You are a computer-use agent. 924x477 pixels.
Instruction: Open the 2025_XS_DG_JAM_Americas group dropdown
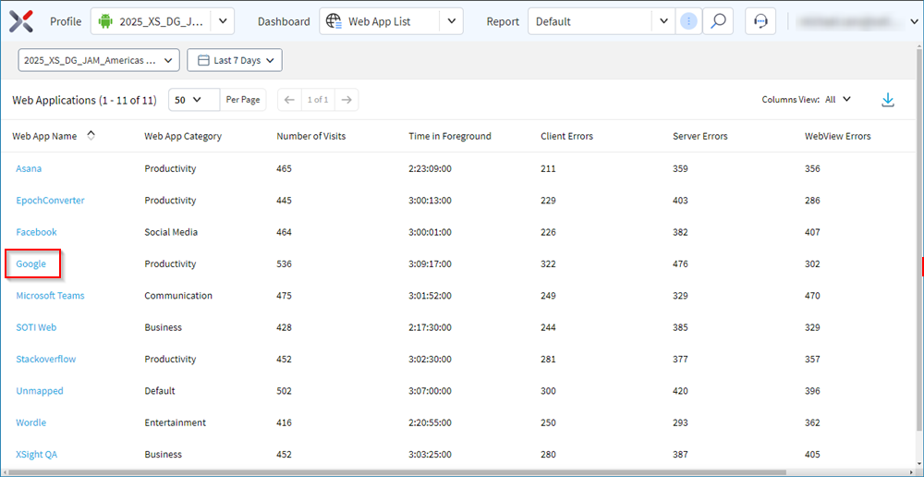click(x=99, y=60)
